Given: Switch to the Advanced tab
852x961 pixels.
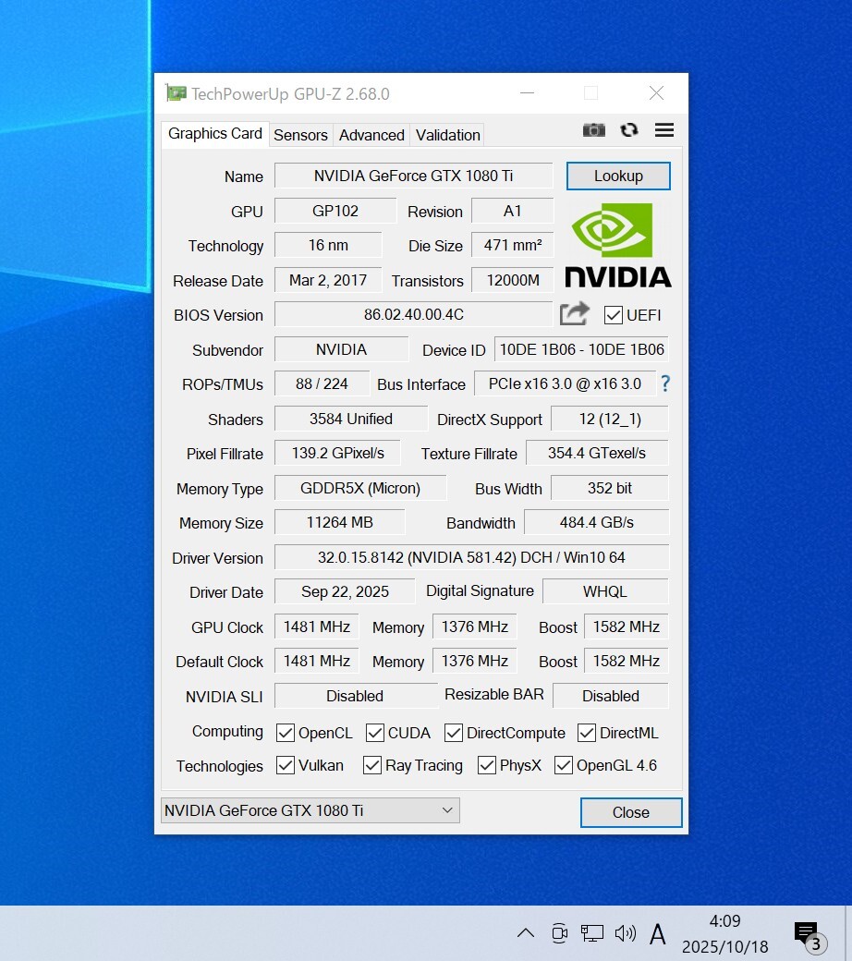Looking at the screenshot, I should pos(371,135).
